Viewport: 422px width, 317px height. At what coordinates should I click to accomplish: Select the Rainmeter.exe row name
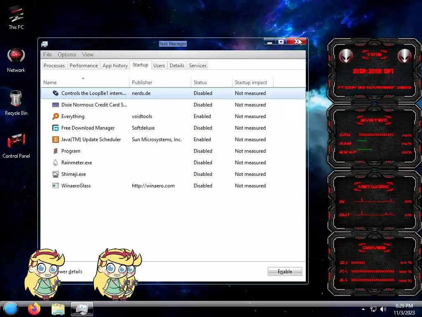pos(77,163)
